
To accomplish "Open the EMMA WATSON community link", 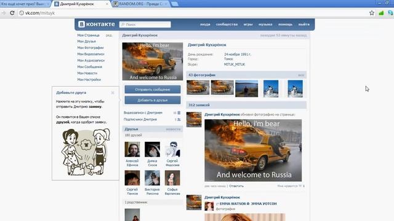I will (248, 204).
